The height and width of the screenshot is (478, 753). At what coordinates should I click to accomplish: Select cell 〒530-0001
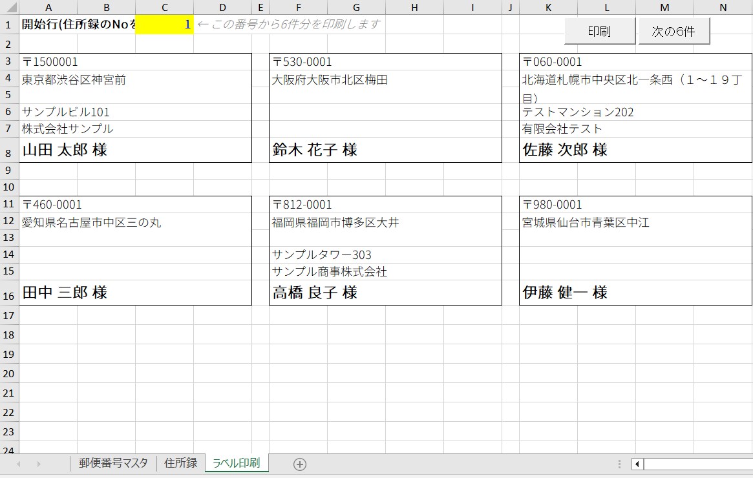[386, 62]
